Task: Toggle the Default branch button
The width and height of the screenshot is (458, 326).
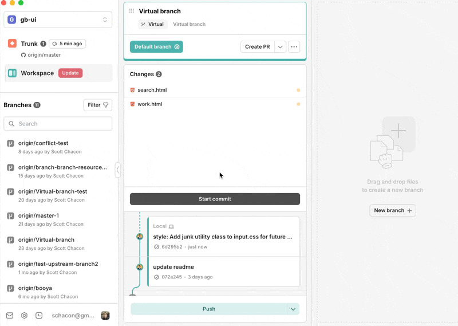Action: coord(156,47)
